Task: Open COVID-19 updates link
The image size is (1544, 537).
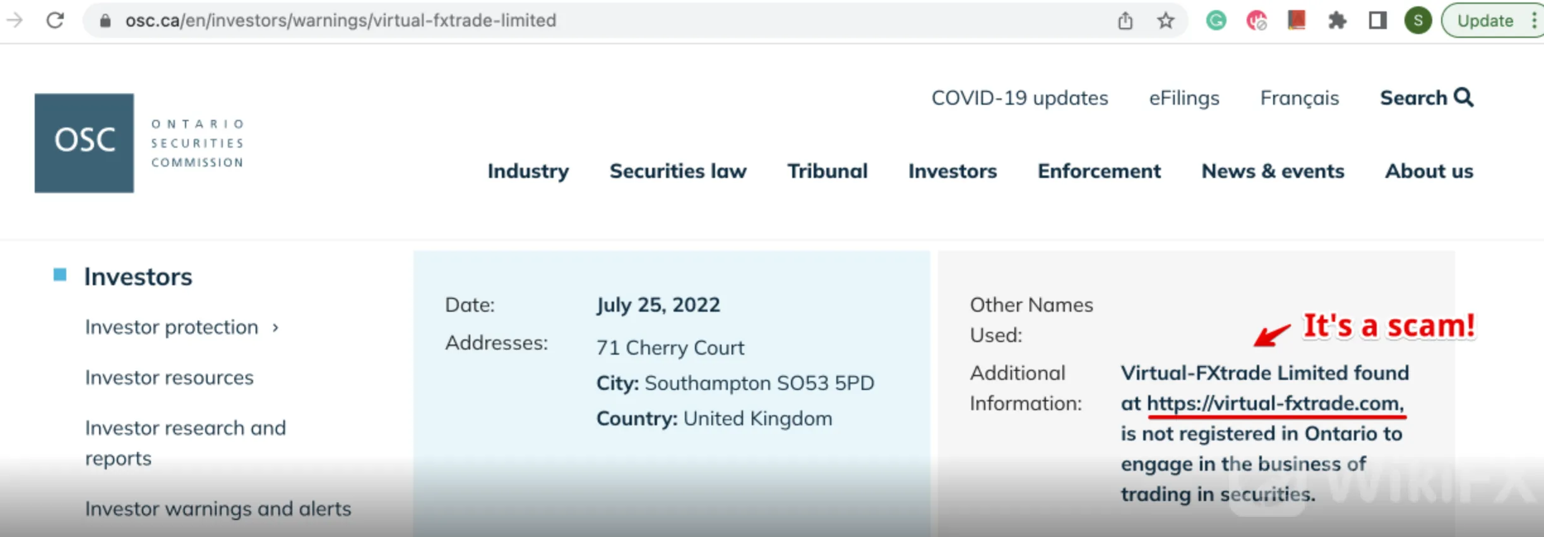Action: point(1019,98)
